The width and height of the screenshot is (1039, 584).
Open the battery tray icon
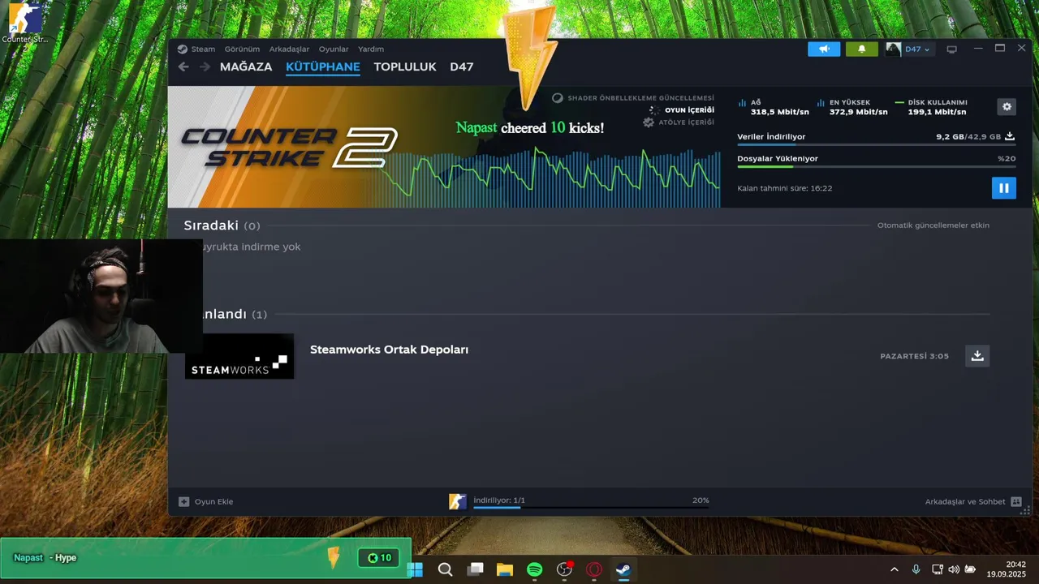[970, 569]
